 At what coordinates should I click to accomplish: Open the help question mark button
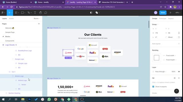[x=176, y=91]
